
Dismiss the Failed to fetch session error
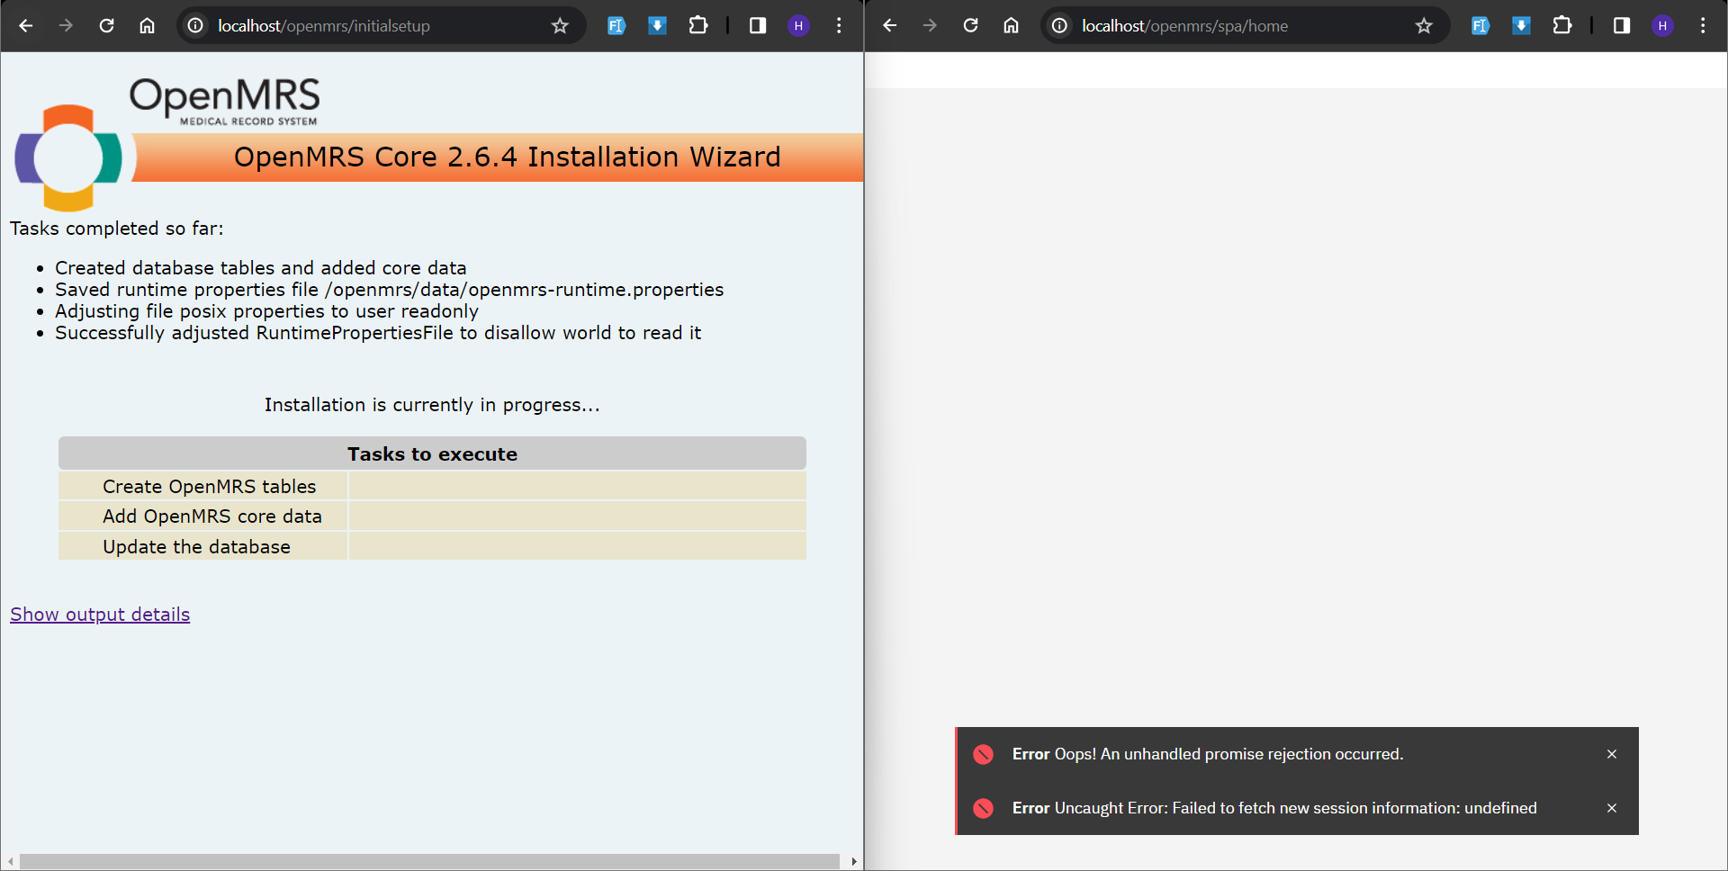click(x=1612, y=808)
